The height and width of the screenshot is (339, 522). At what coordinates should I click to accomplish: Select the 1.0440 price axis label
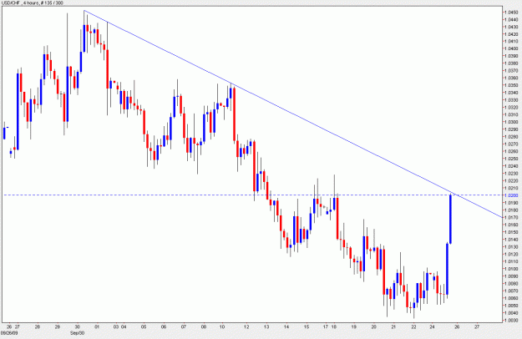coord(511,19)
